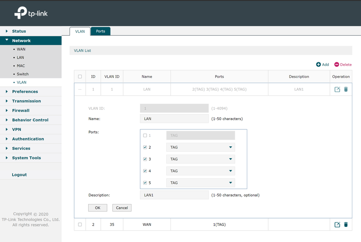Uncheck the port 2 checkbox
The image size is (361, 242).
click(x=145, y=147)
